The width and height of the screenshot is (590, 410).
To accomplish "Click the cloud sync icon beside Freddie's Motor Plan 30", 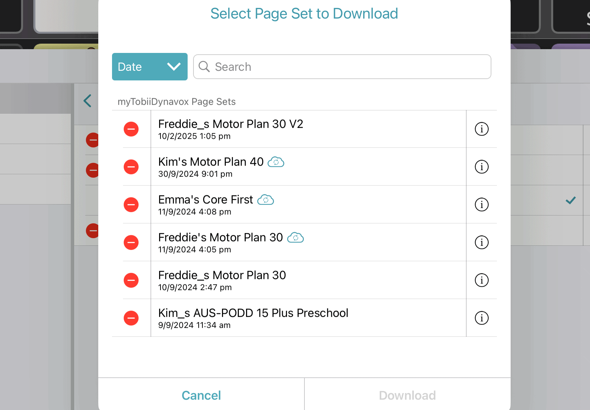I will (x=296, y=237).
